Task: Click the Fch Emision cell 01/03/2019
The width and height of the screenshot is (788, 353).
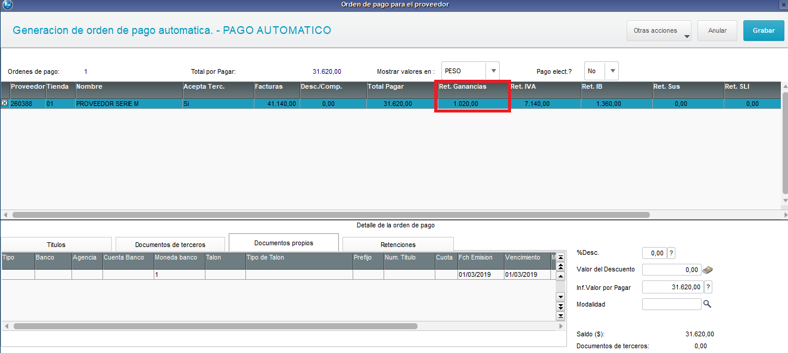Action: 480,275
